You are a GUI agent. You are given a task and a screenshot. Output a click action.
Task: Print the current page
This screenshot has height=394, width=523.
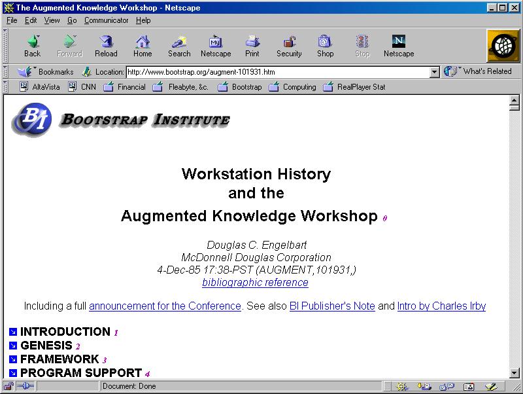(x=252, y=42)
